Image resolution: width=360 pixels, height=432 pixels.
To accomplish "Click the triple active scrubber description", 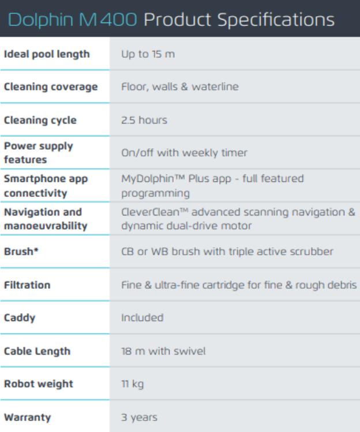I will (227, 252).
